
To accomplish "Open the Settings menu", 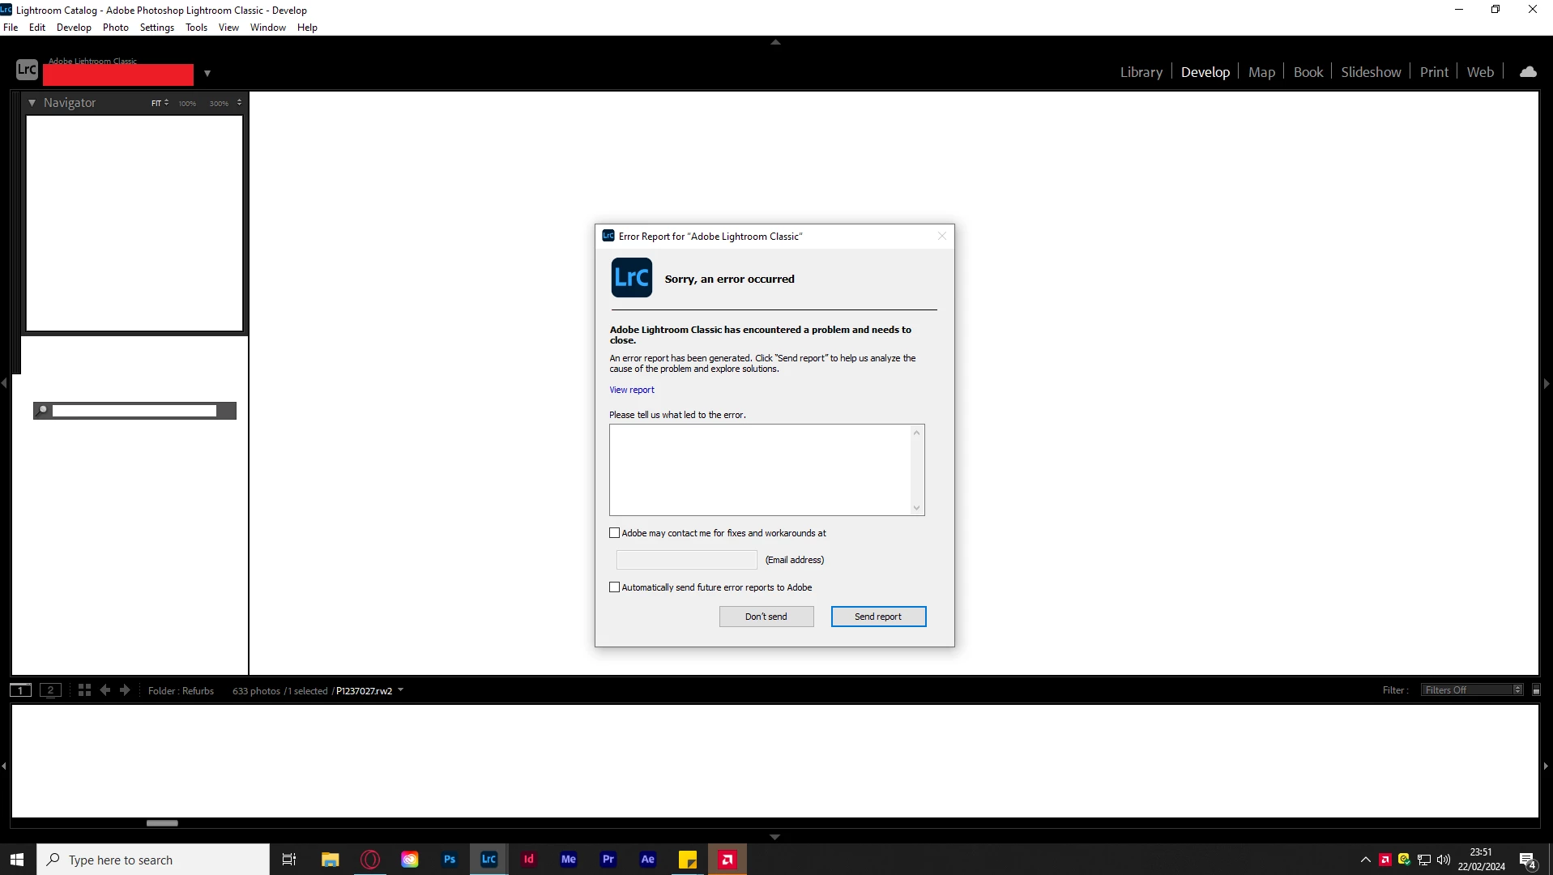I will tap(157, 28).
